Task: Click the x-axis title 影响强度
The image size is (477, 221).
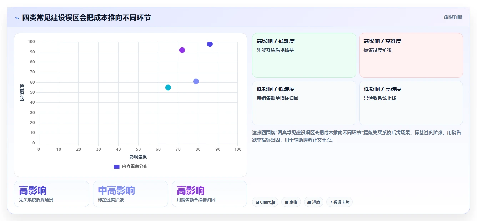Action: (138, 156)
